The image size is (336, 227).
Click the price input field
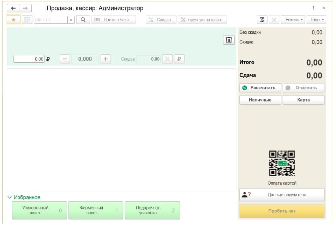(29, 59)
